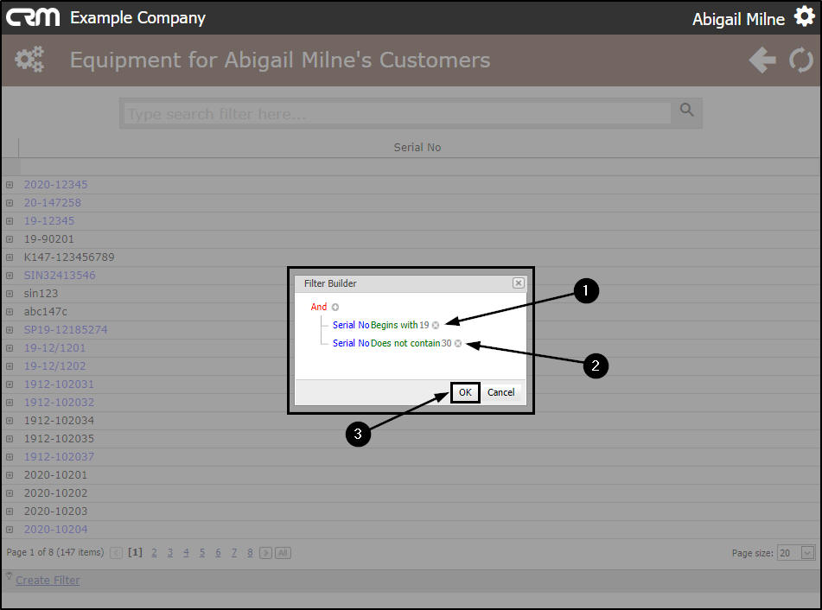822x610 pixels.
Task: Go to page 5 in pager
Action: [x=202, y=553]
